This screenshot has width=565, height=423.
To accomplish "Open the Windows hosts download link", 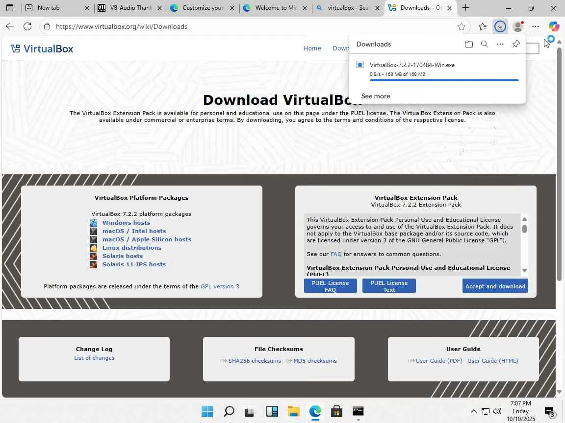I will click(x=126, y=223).
